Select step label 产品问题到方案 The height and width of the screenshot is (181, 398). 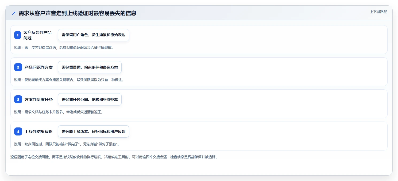click(x=39, y=67)
